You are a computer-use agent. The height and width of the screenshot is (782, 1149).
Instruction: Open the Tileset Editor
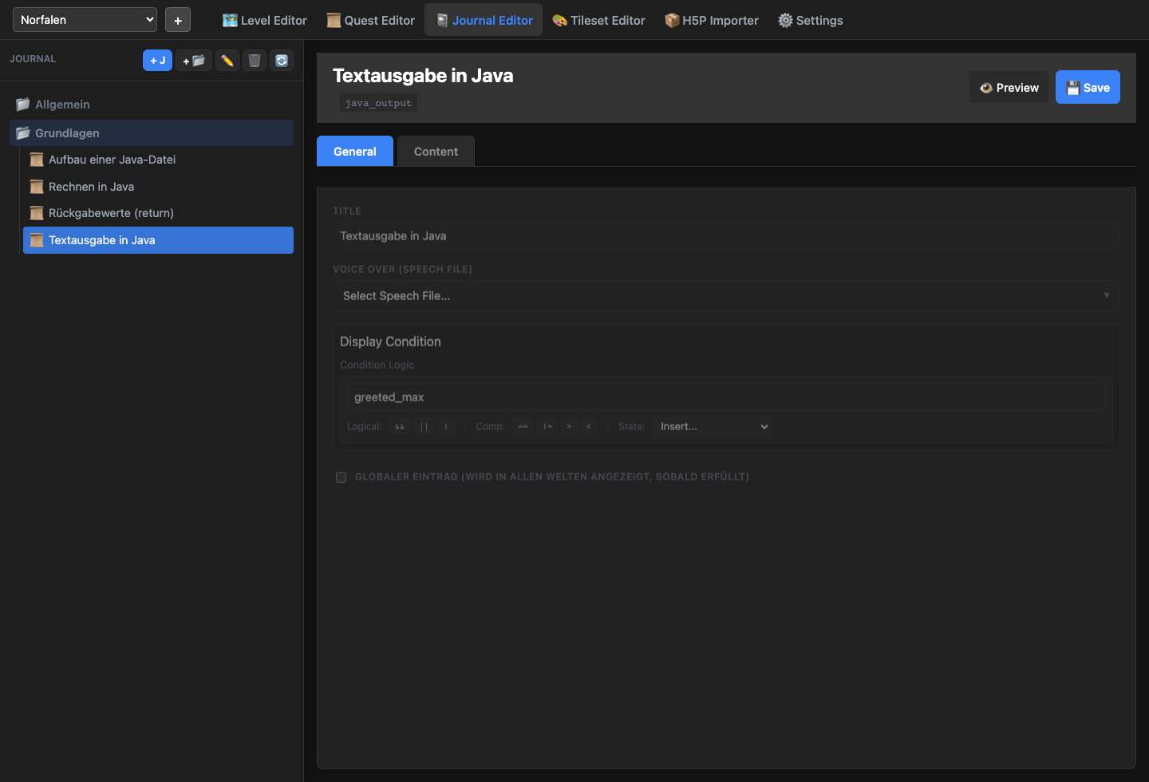(x=599, y=21)
